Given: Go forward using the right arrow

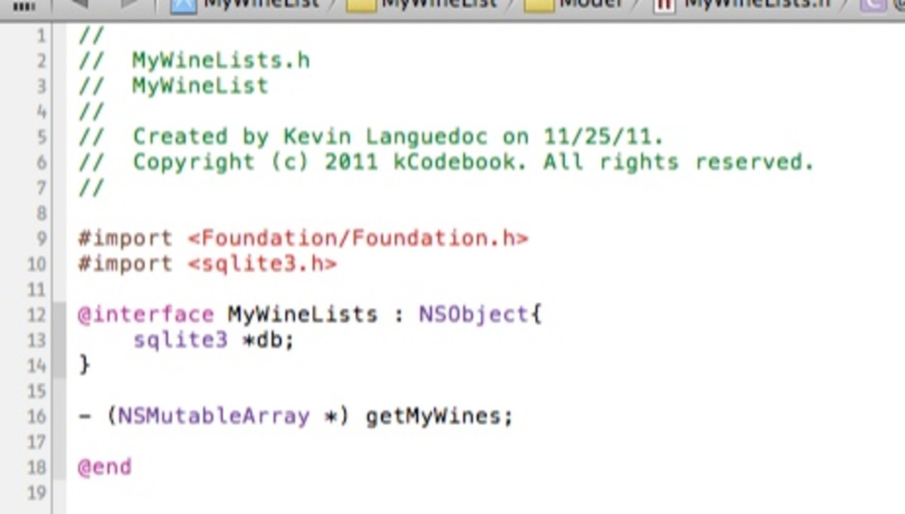Looking at the screenshot, I should coord(128,5).
